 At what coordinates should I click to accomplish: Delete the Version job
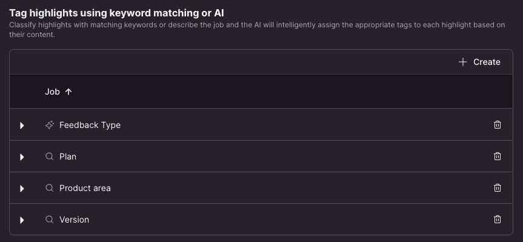point(497,220)
